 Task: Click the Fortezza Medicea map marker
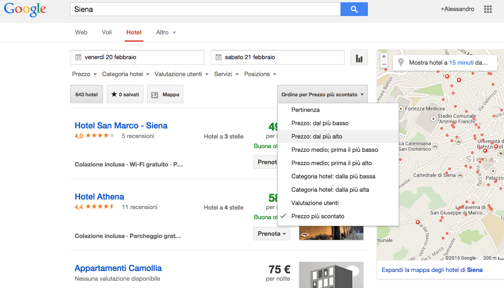(401, 109)
